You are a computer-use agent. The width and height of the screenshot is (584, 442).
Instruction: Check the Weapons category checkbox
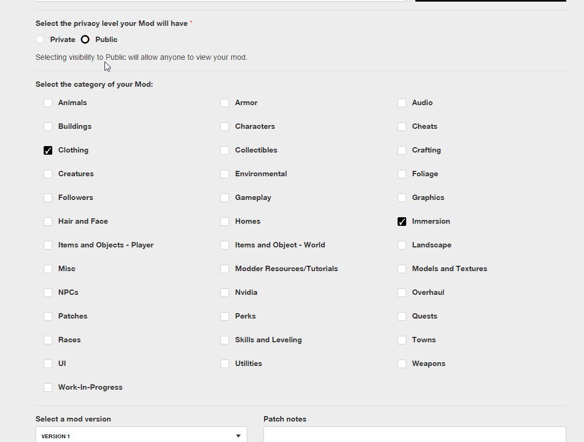coord(402,364)
